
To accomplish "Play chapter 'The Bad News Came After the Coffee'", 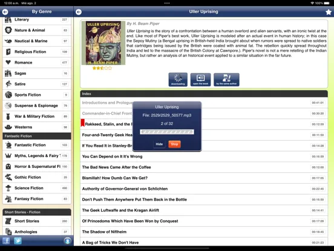I will pyautogui.click(x=204, y=167).
